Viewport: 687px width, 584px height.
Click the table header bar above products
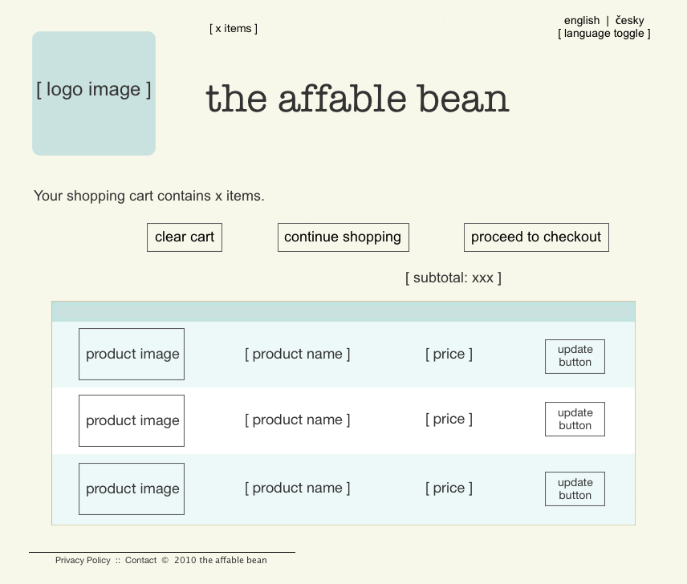[x=343, y=311]
